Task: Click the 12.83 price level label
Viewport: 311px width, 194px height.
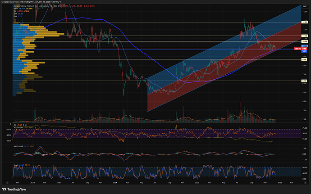Action: [304, 22]
